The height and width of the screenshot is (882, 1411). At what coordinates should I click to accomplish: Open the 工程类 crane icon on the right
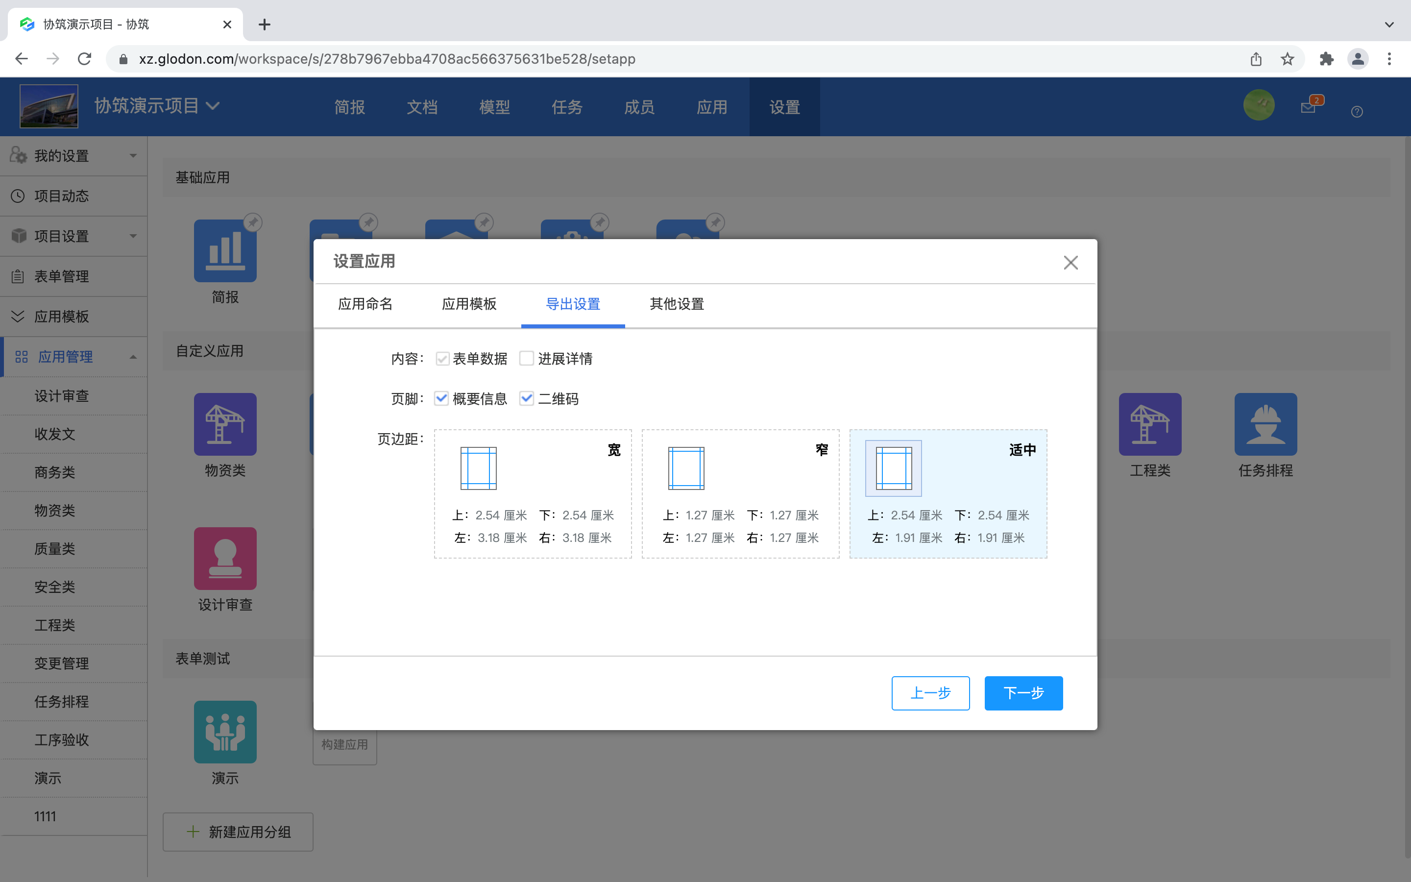point(1150,424)
